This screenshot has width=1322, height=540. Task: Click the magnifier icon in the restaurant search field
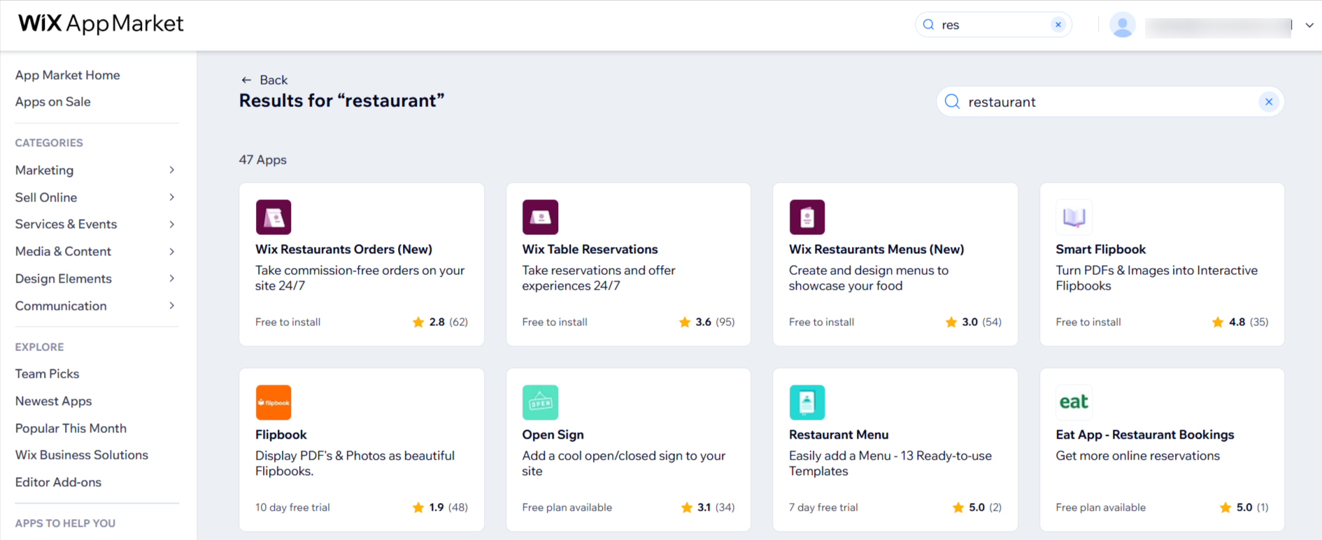click(x=952, y=102)
